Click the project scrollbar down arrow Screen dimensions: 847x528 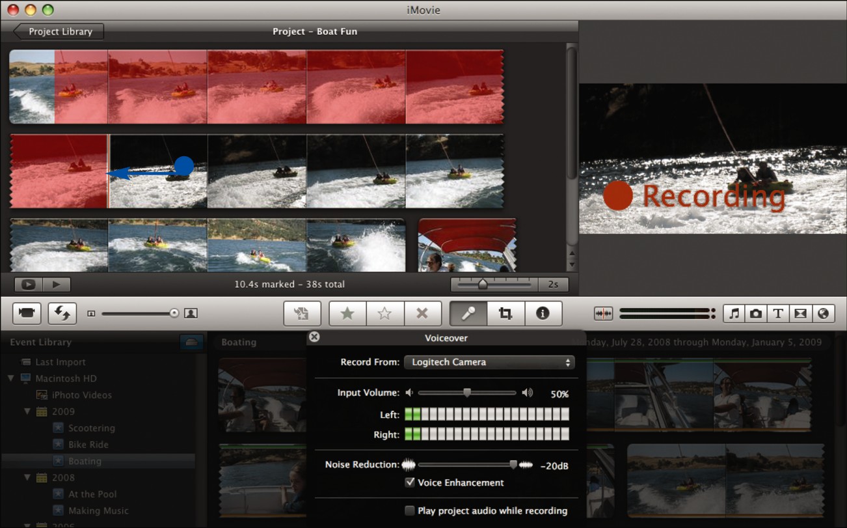(572, 265)
